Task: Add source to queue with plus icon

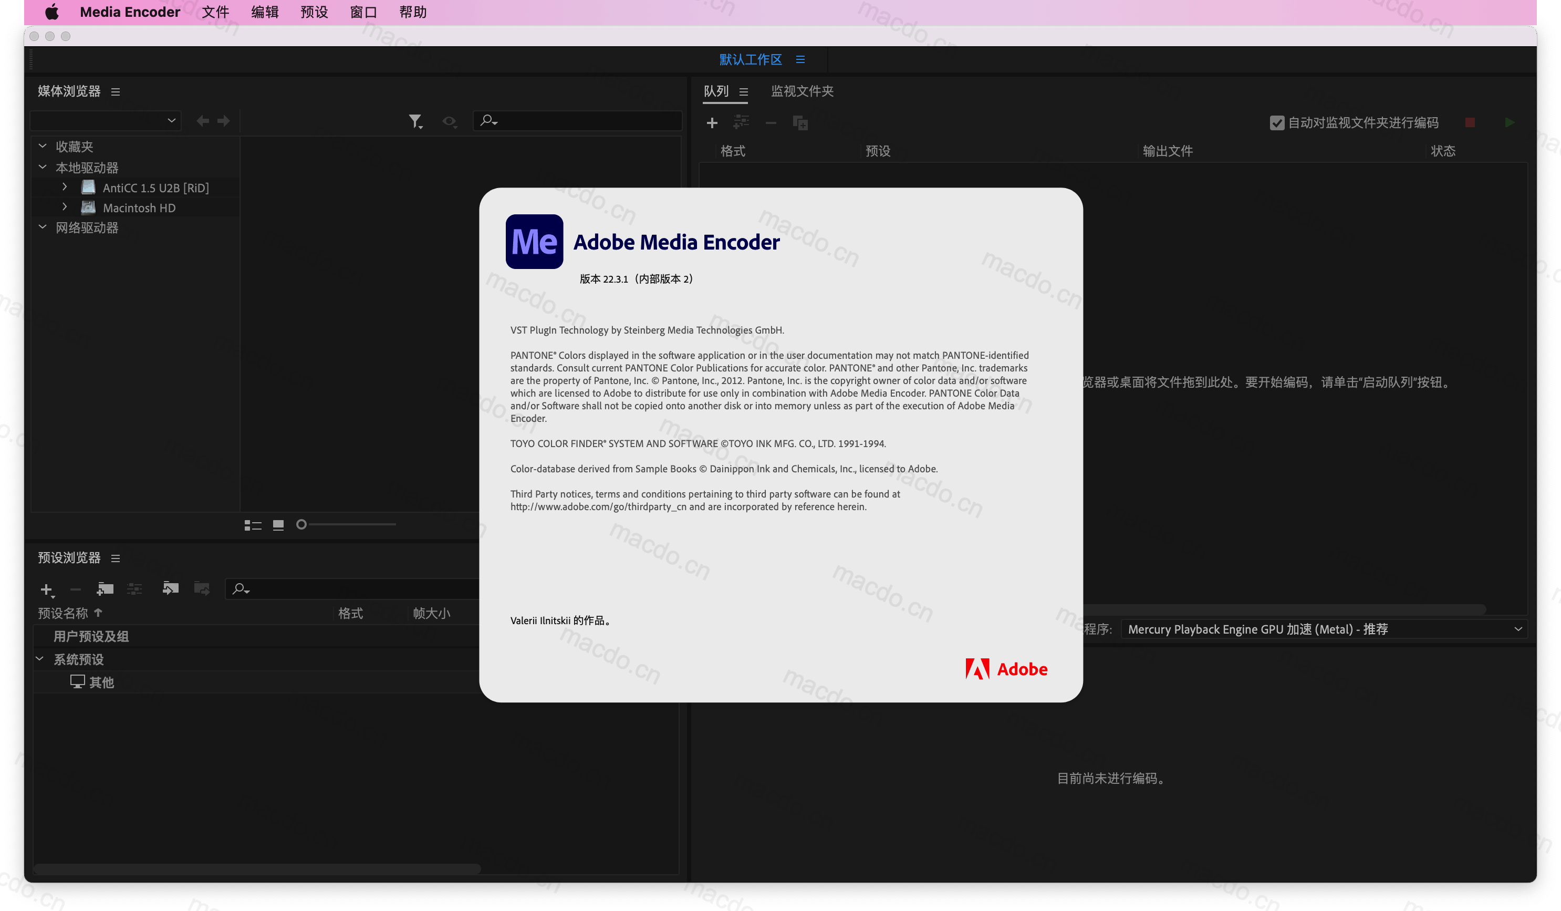Action: (712, 123)
